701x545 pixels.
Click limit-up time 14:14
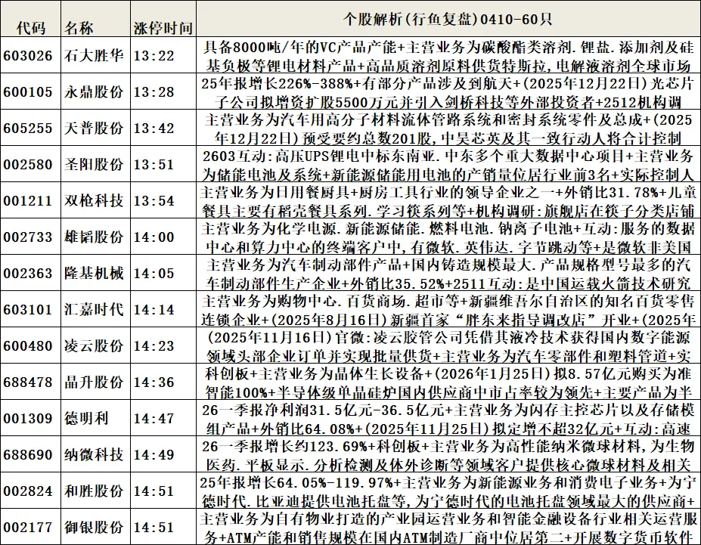point(154,310)
